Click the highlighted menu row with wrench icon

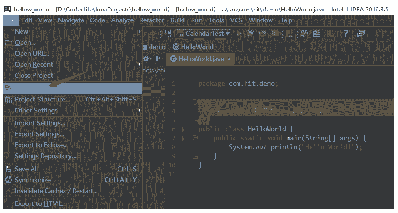tap(73, 88)
